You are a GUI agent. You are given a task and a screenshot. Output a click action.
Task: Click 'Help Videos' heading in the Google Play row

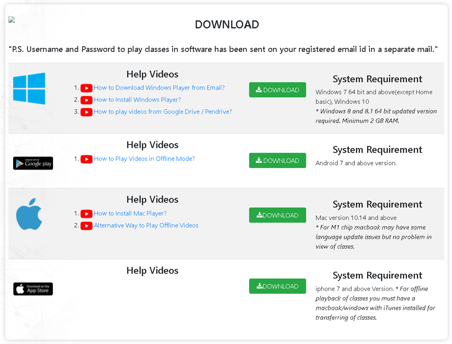[x=153, y=145]
